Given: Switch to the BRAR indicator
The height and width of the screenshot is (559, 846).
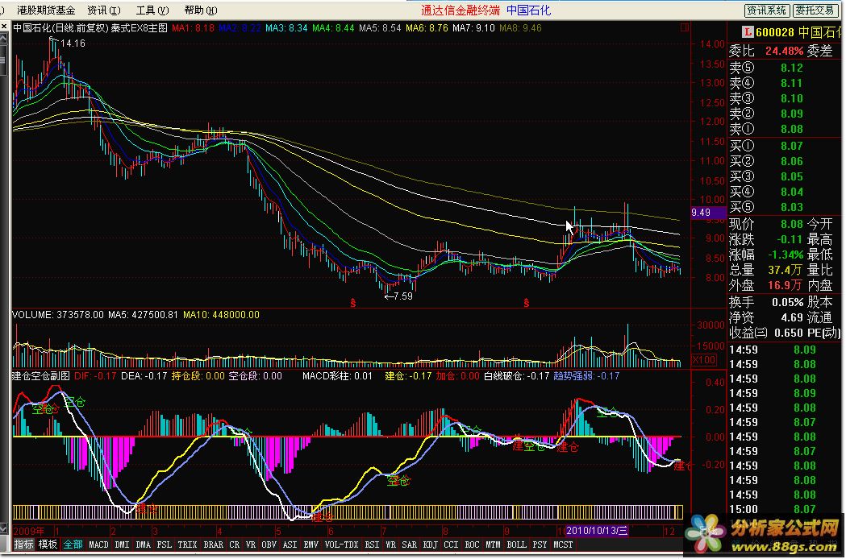Looking at the screenshot, I should (x=213, y=545).
